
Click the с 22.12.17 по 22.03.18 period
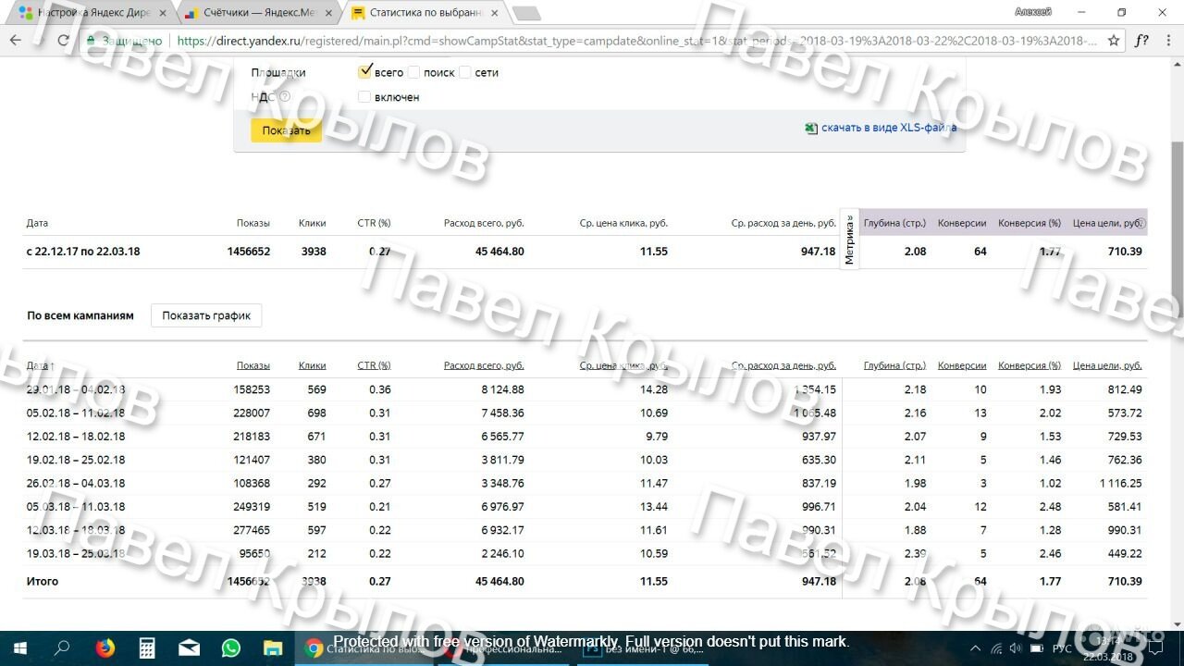(83, 252)
